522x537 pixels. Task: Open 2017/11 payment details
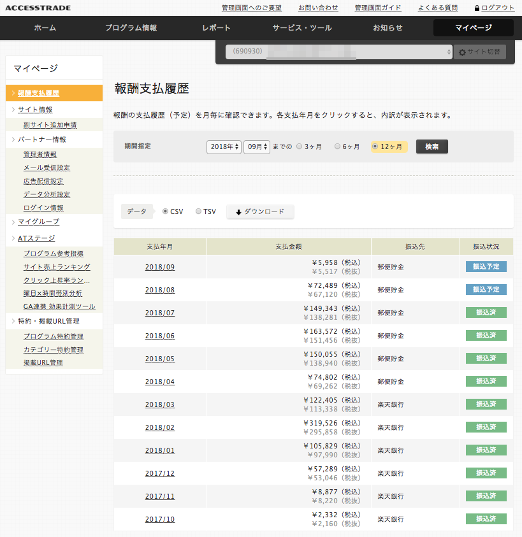click(160, 497)
